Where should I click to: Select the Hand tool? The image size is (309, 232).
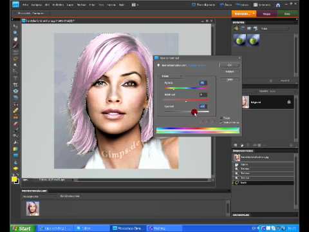(x=15, y=39)
